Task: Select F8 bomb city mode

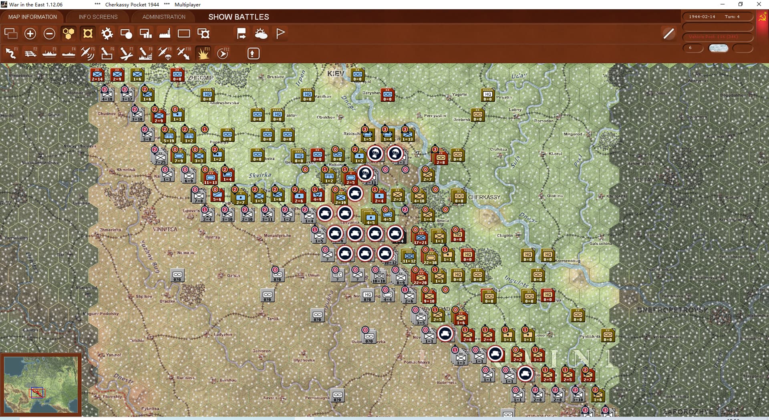Action: (145, 53)
